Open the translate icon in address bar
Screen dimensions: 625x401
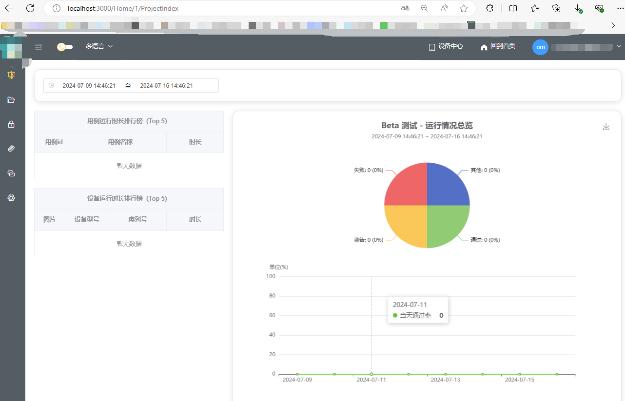pos(405,8)
